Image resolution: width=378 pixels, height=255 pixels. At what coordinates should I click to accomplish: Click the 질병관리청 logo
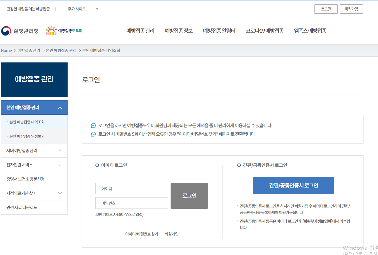[x=20, y=31]
